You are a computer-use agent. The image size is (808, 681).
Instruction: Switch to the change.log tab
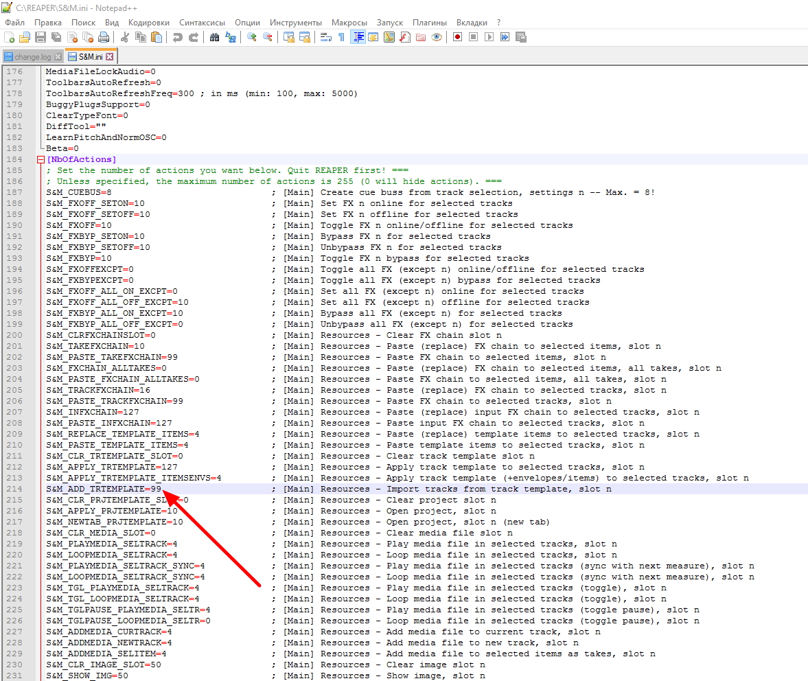(x=32, y=57)
